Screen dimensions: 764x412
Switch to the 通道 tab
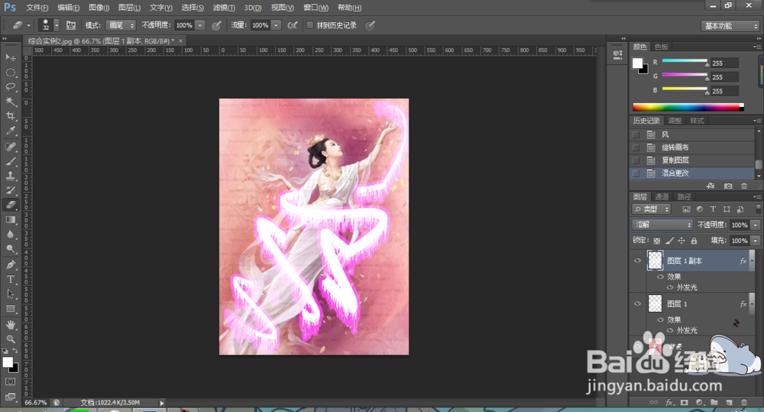tap(662, 196)
